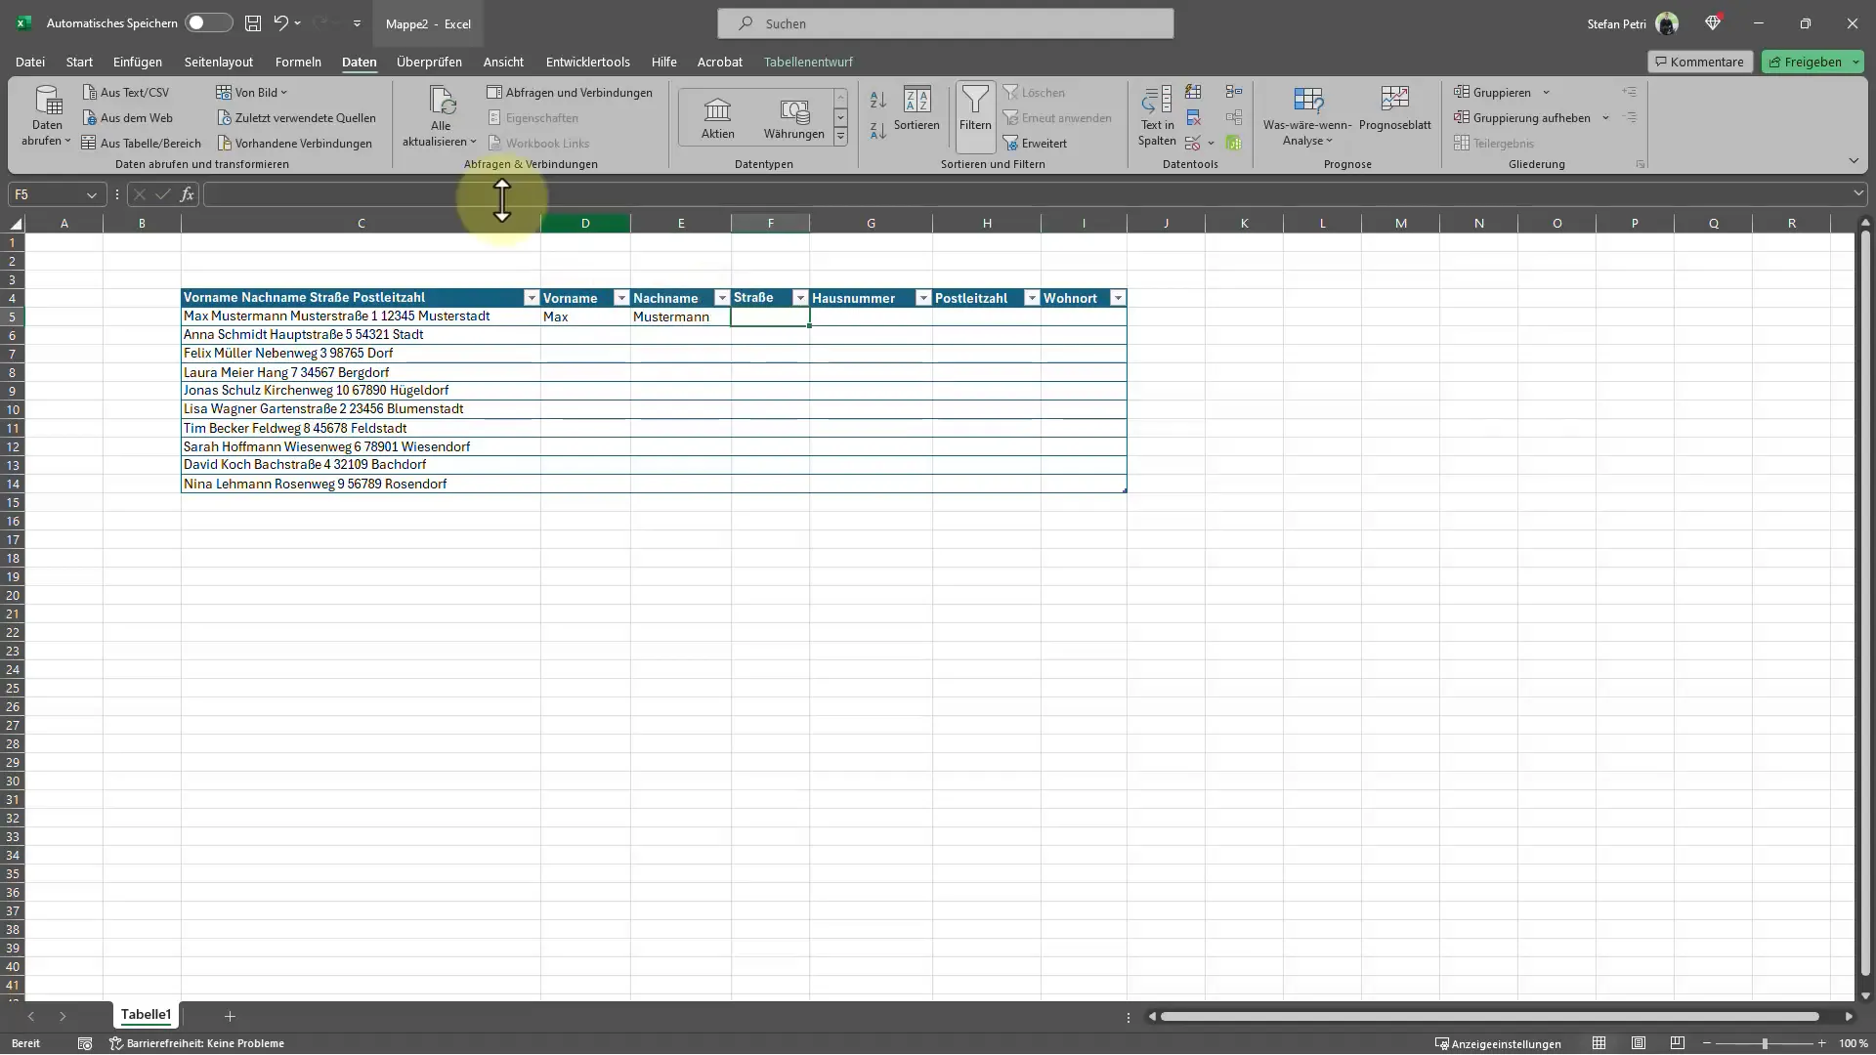1876x1055 pixels.
Task: Click the select all corner triangle
Action: point(15,224)
